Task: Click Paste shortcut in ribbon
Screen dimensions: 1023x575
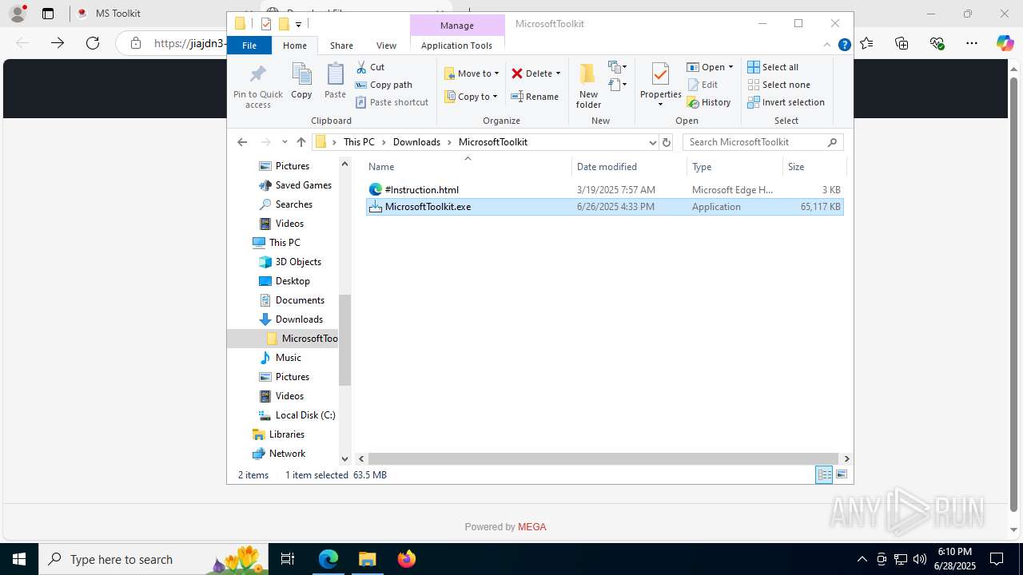Action: (392, 102)
